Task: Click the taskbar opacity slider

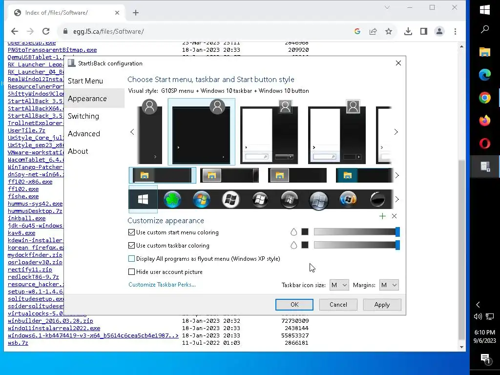Action: pos(356,245)
